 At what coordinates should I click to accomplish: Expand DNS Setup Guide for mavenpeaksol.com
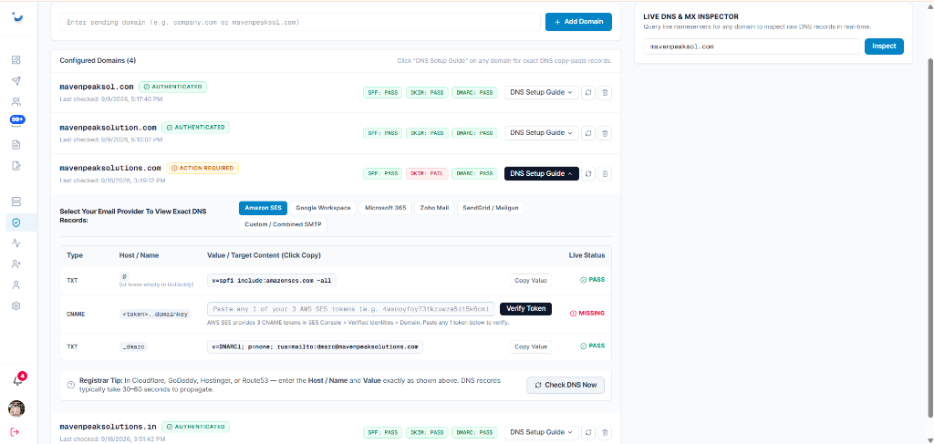point(542,93)
